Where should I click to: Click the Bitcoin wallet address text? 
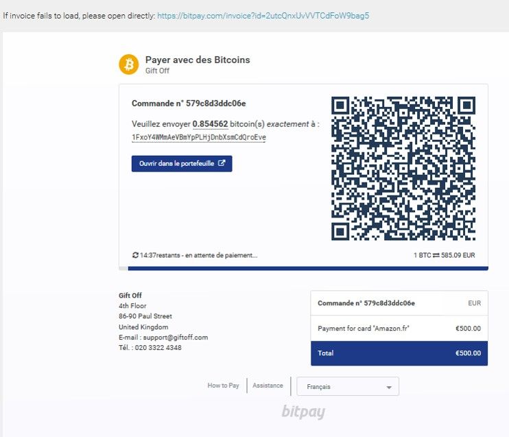coord(199,137)
